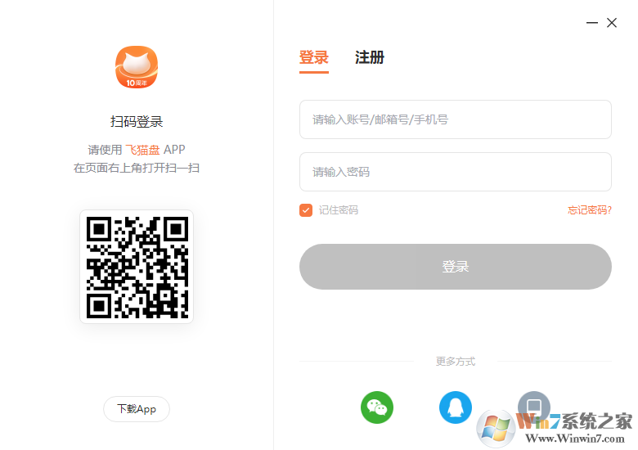638x450 pixels.
Task: Click the mobile phone login icon
Action: coord(534,407)
